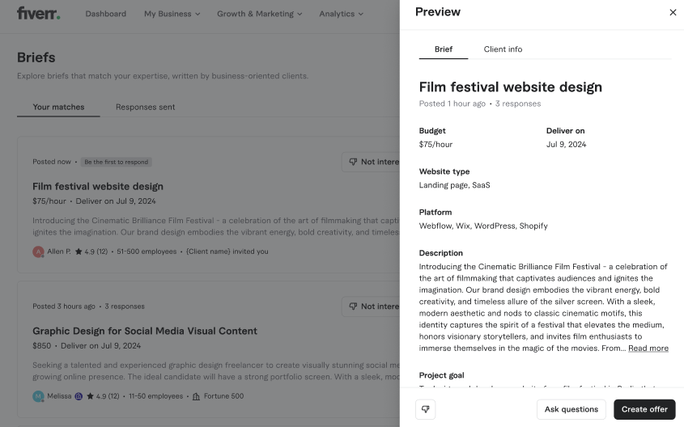Screen dimensions: 684x427
Task: Click the Fortune 500 building icon
Action: pyautogui.click(x=196, y=396)
